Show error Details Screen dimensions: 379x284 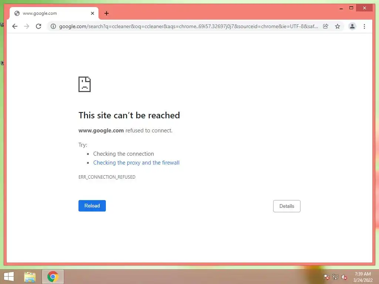[287, 206]
